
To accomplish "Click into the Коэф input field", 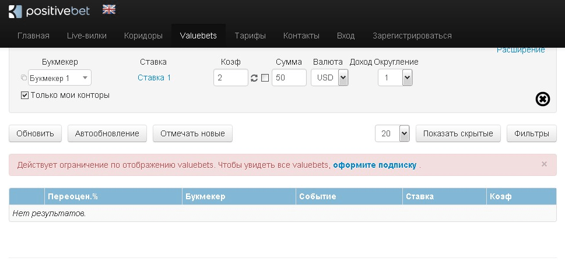I will tap(231, 77).
